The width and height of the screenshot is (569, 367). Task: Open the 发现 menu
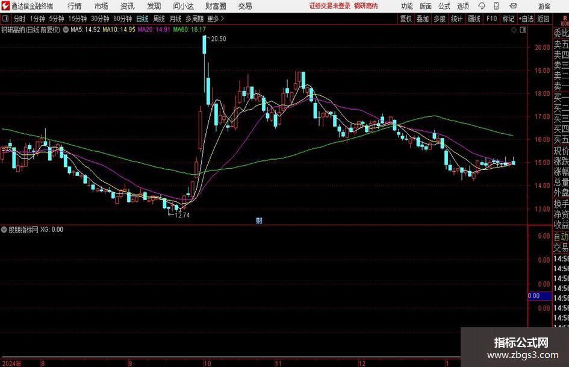pos(154,6)
